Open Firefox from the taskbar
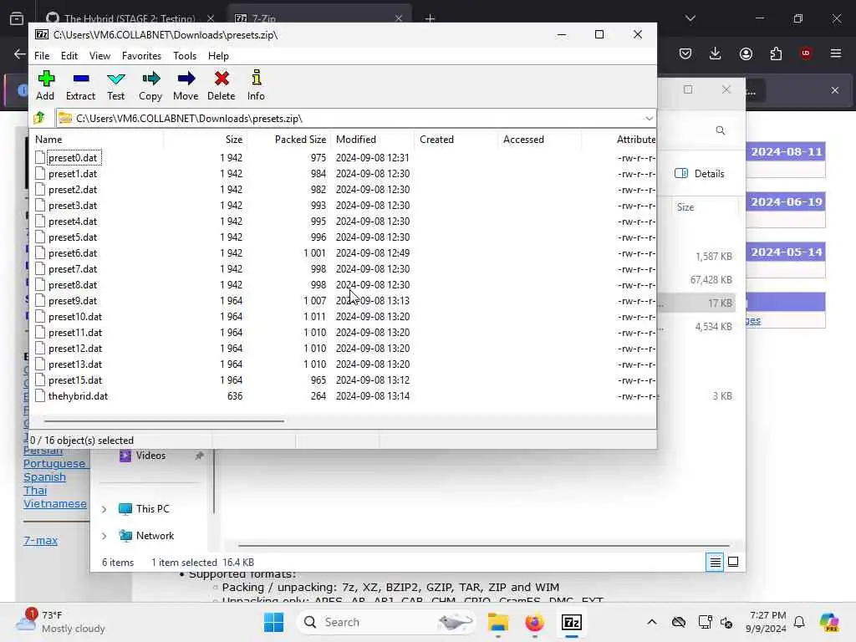 (x=534, y=622)
